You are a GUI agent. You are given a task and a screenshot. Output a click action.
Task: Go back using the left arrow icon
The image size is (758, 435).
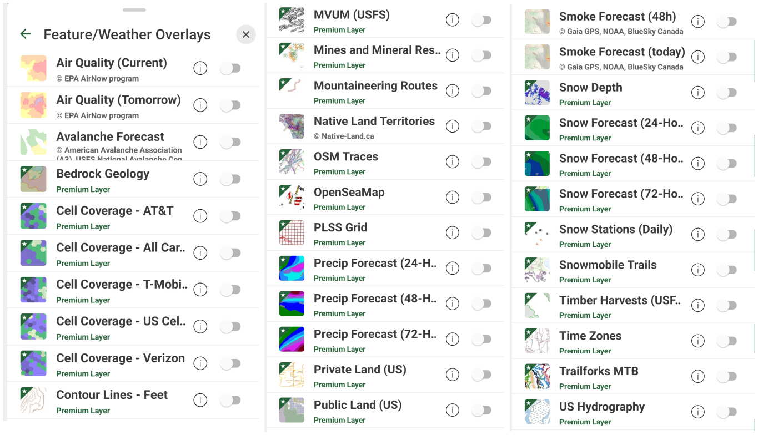25,34
